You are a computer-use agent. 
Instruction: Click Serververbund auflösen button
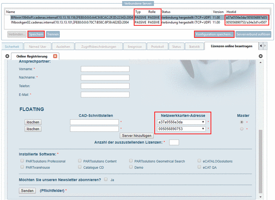pos(253,34)
